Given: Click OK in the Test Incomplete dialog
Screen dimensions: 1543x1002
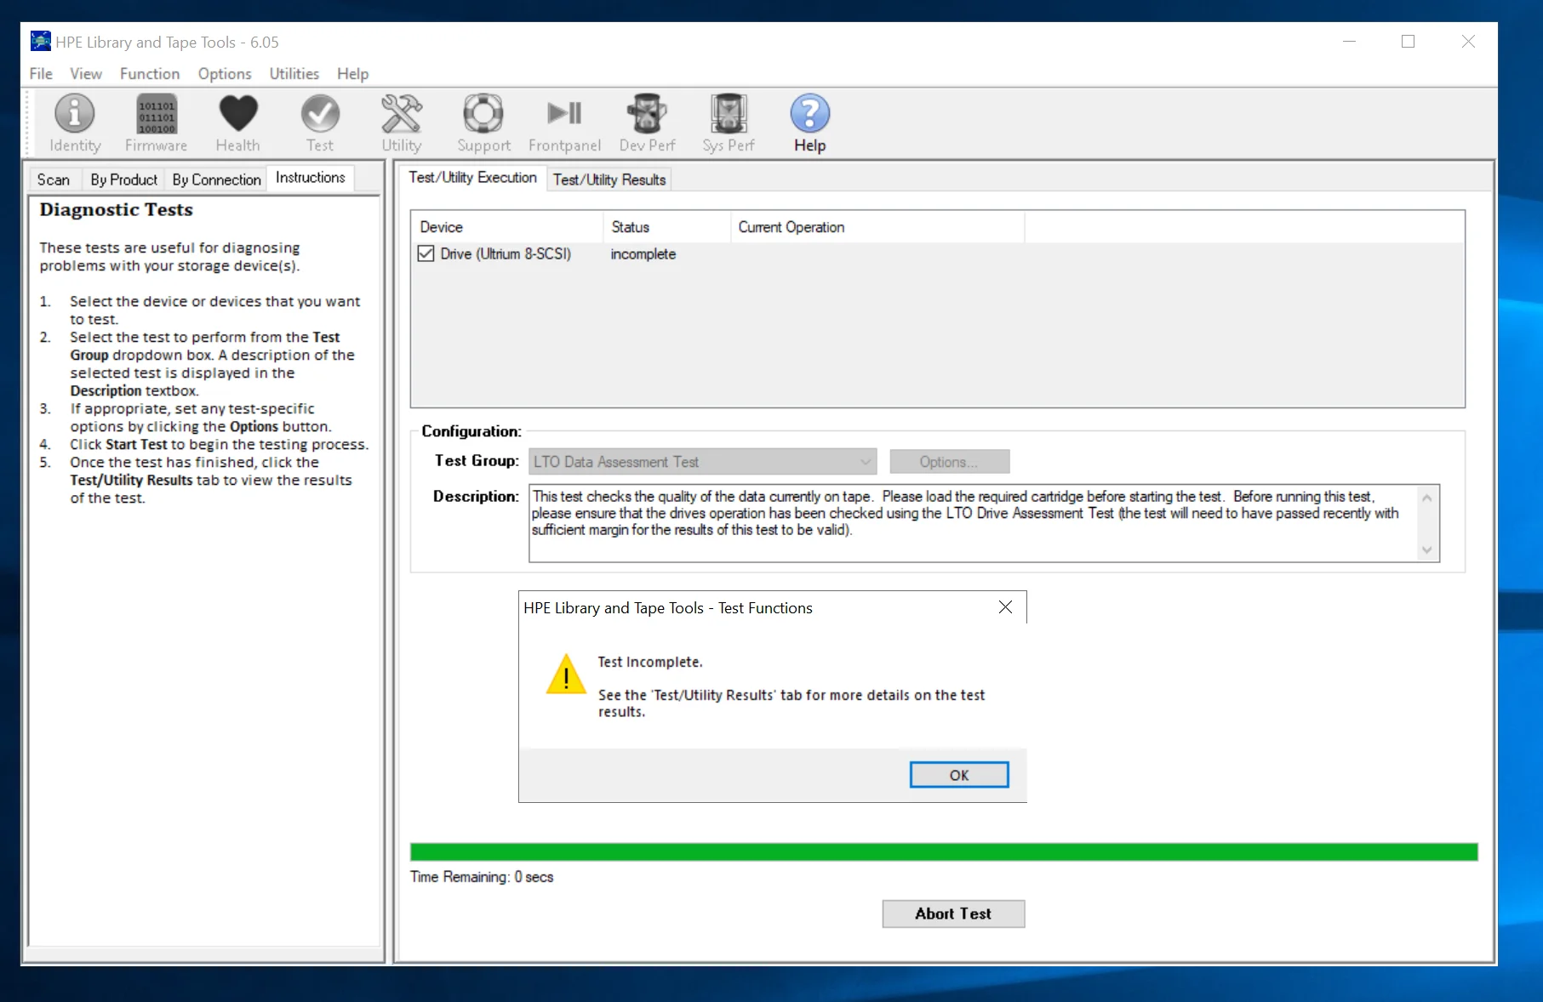Looking at the screenshot, I should point(959,775).
